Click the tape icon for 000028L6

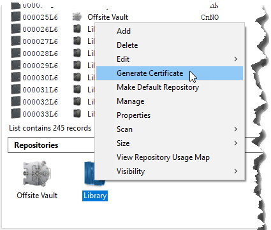click(16, 53)
